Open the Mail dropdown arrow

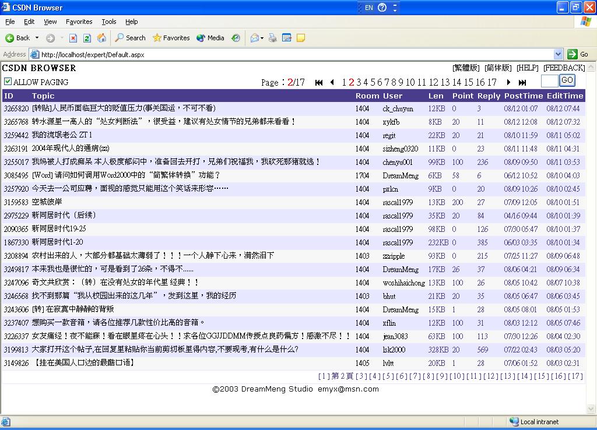tap(262, 38)
